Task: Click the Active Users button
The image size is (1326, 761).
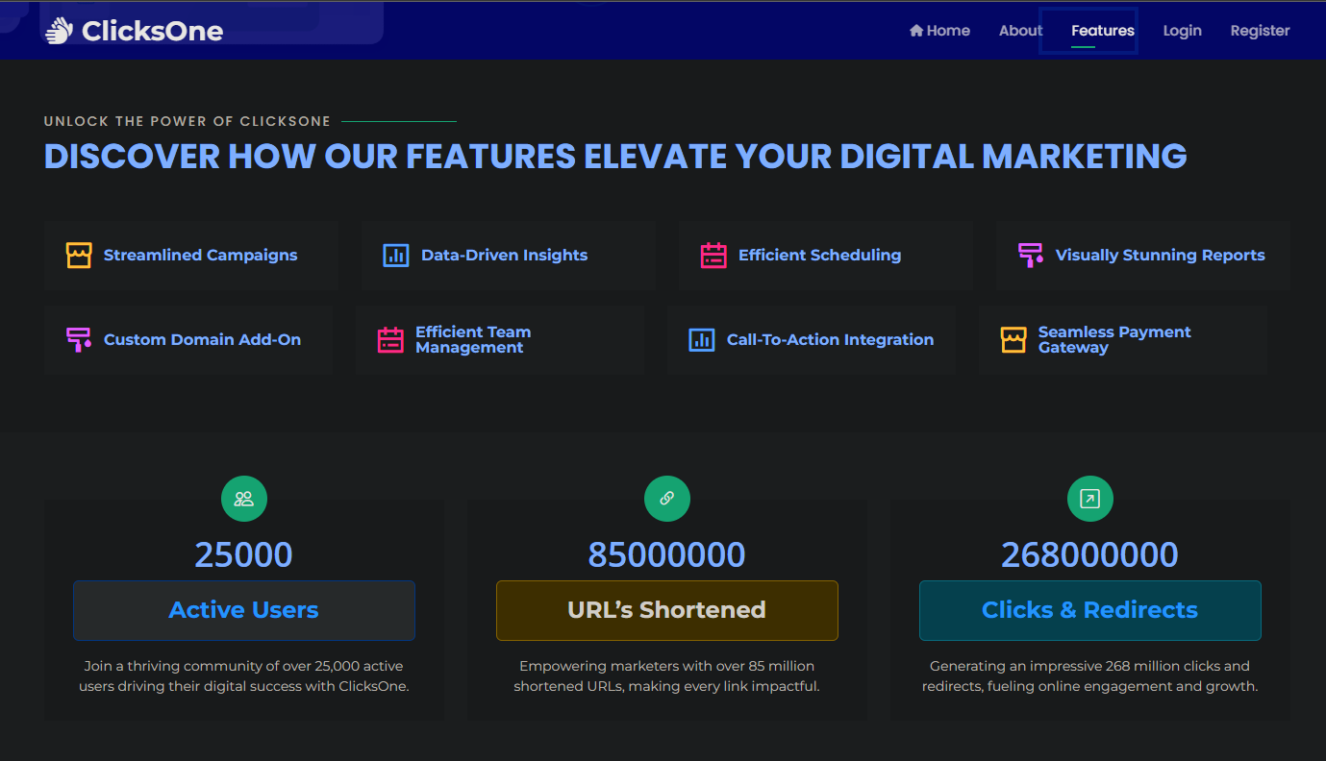Action: (244, 610)
